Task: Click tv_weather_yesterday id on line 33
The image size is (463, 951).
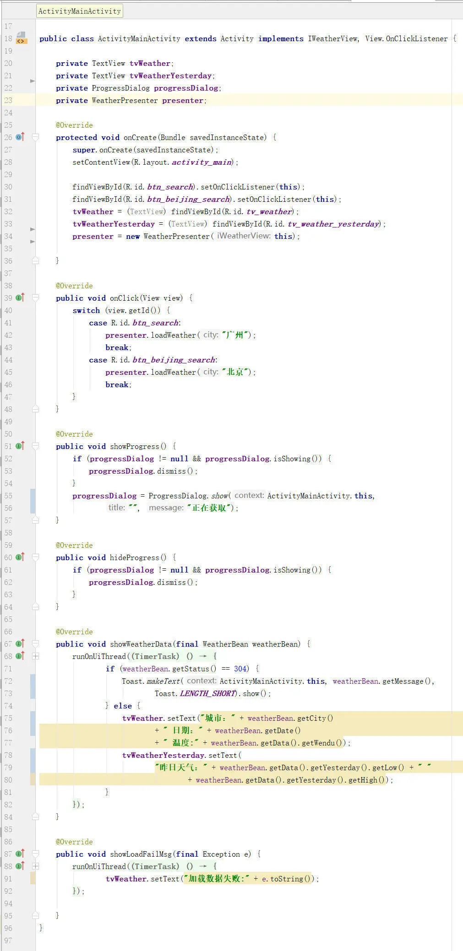Action: point(333,224)
